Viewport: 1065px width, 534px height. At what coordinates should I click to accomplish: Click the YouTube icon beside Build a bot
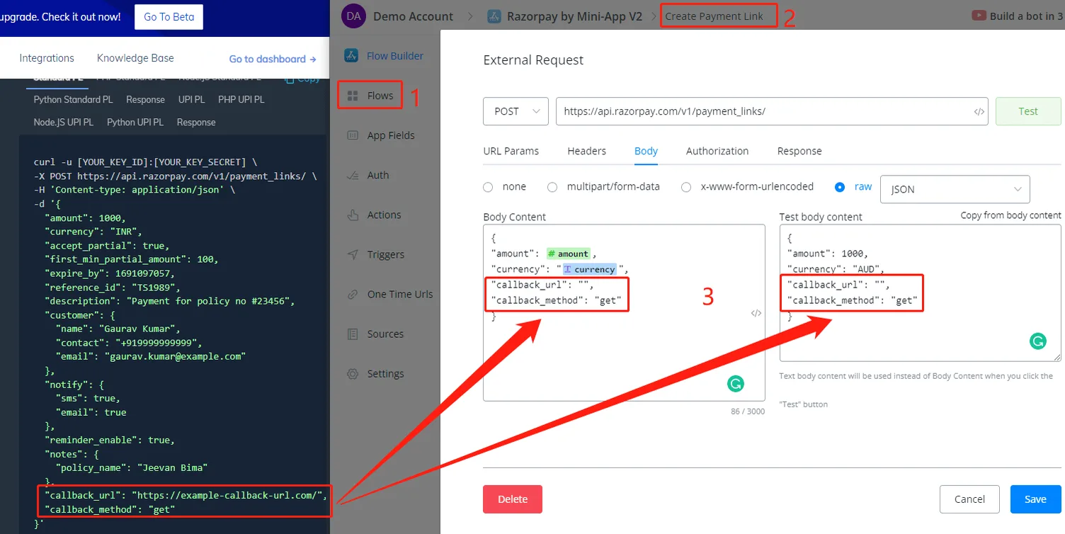pyautogui.click(x=979, y=16)
